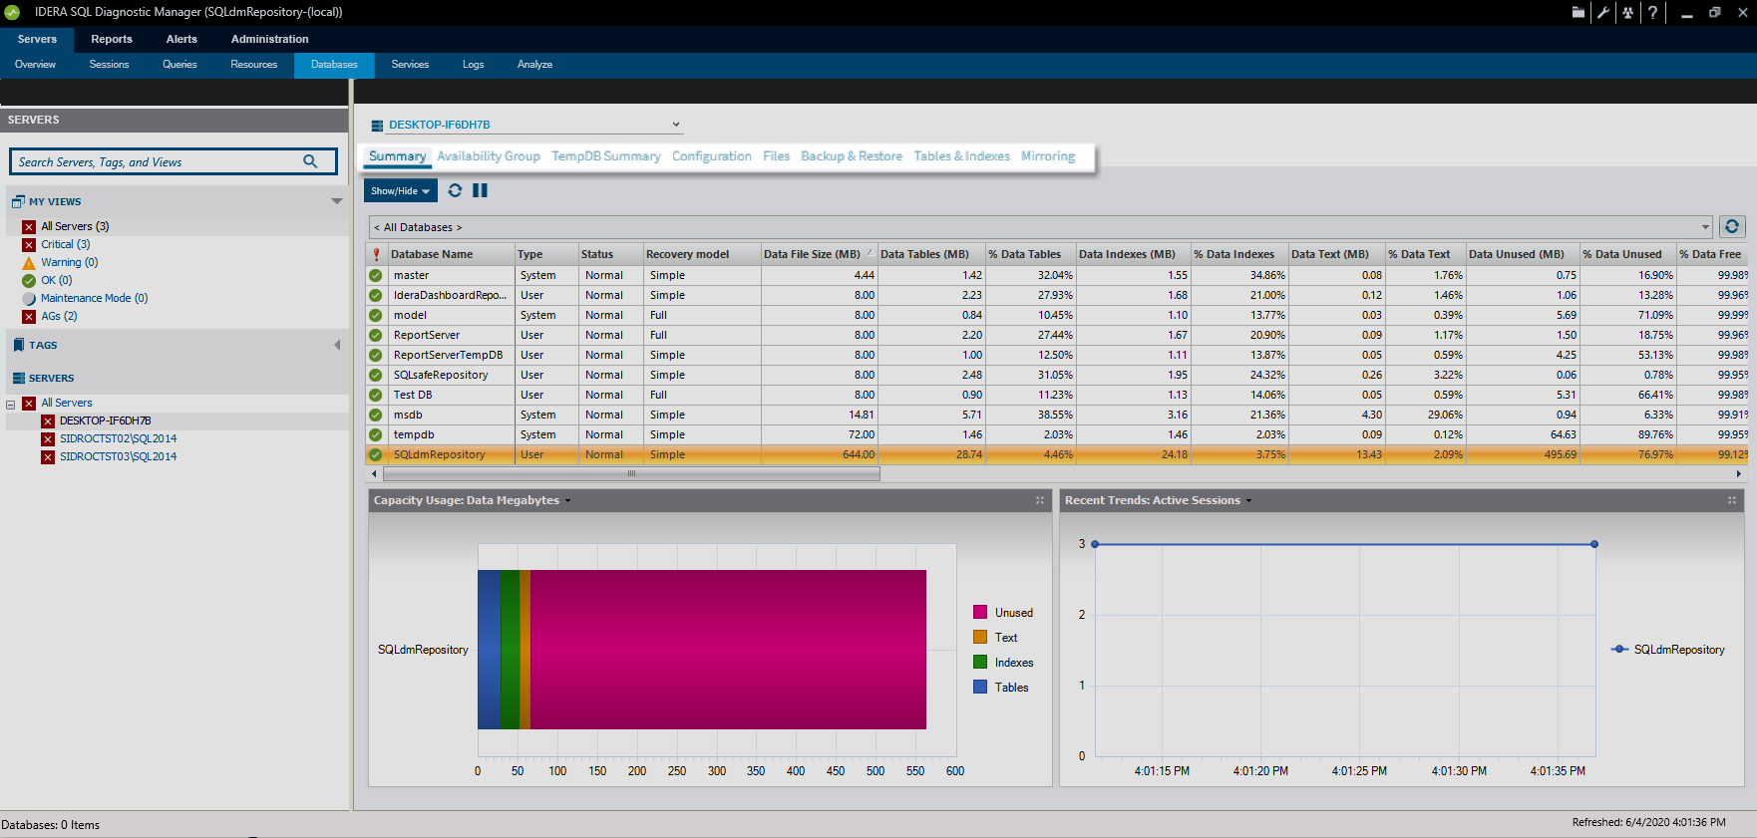The height and width of the screenshot is (838, 1757).
Task: Click the Unused legend color swatch
Action: pos(980,613)
